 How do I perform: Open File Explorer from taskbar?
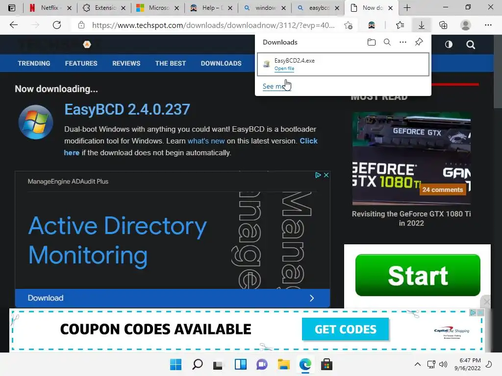coord(284,364)
